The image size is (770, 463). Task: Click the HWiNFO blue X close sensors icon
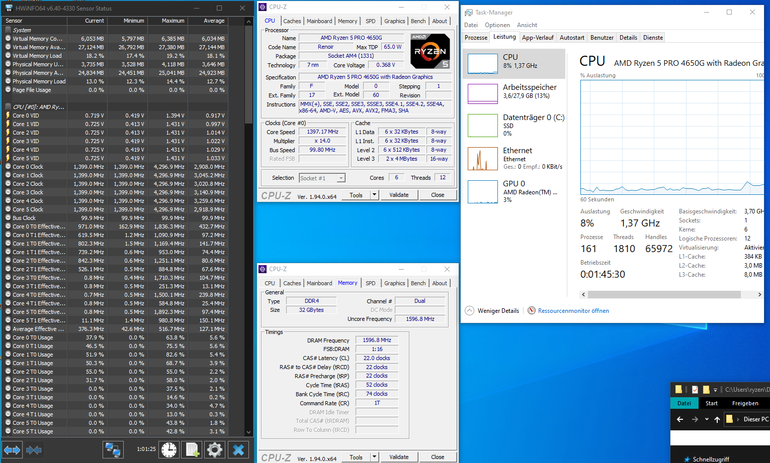(x=238, y=450)
